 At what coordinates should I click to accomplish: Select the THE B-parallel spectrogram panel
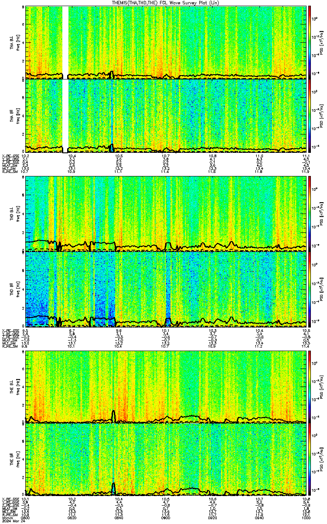coord(166,460)
